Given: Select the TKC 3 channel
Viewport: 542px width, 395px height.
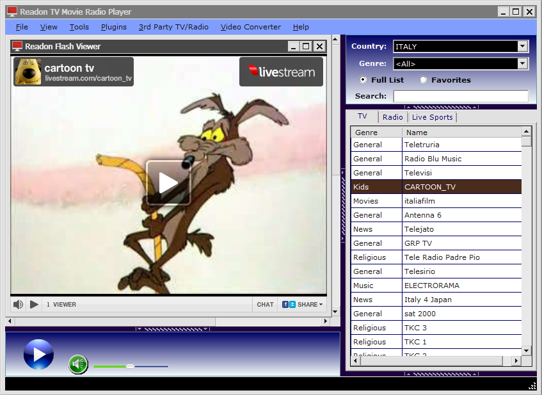Looking at the screenshot, I should pos(436,328).
